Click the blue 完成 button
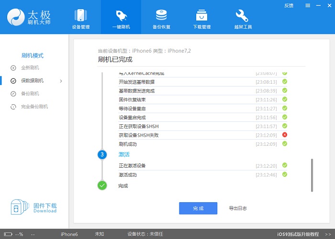Image resolution: width=335 pixels, height=239 pixels. coord(198,208)
